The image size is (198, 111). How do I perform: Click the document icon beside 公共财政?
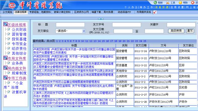(x=9, y=29)
